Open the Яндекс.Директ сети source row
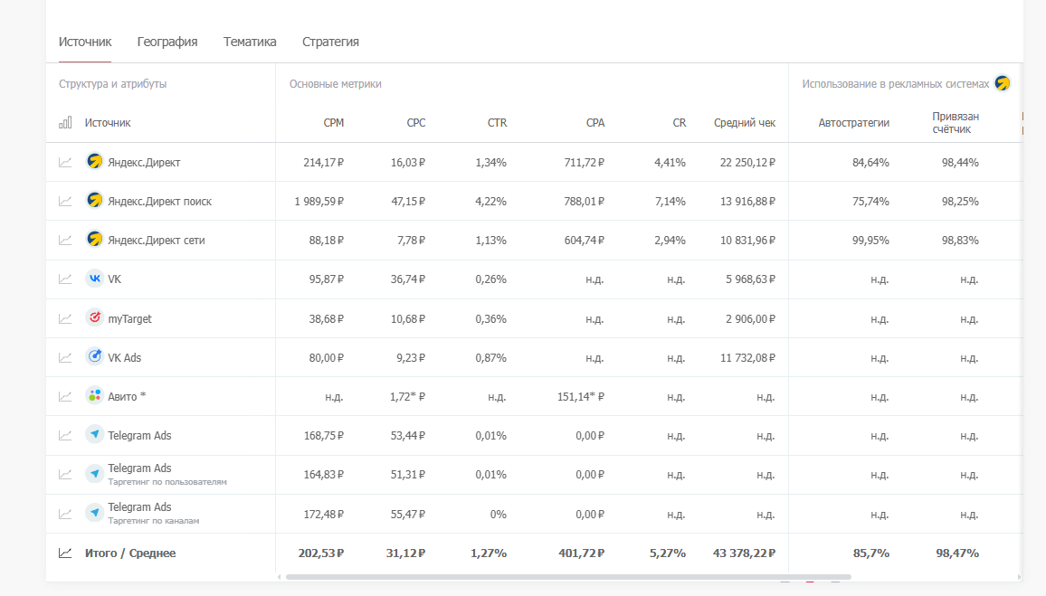Viewport: 1046px width, 596px height. [157, 241]
